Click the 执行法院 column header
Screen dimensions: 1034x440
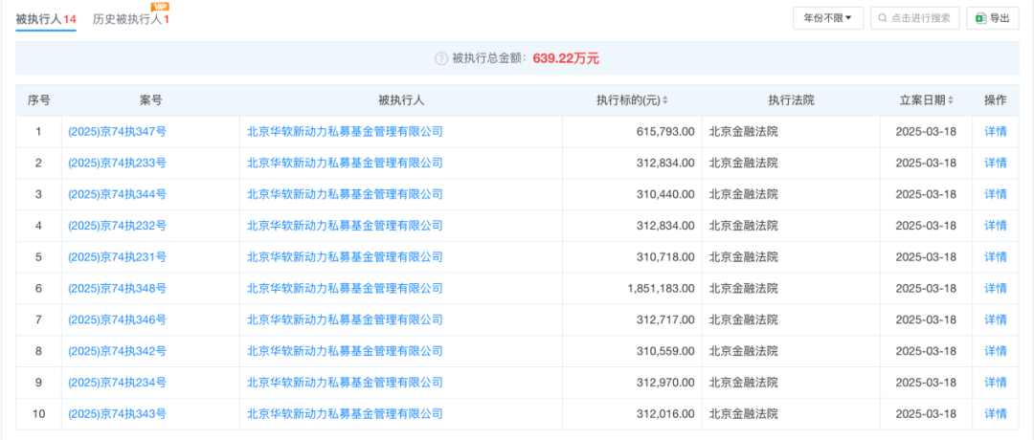791,100
